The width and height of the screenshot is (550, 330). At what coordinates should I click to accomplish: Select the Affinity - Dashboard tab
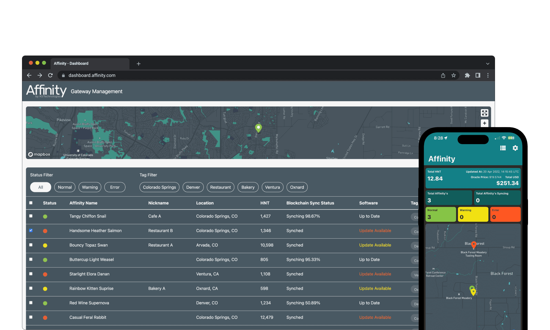(71, 64)
